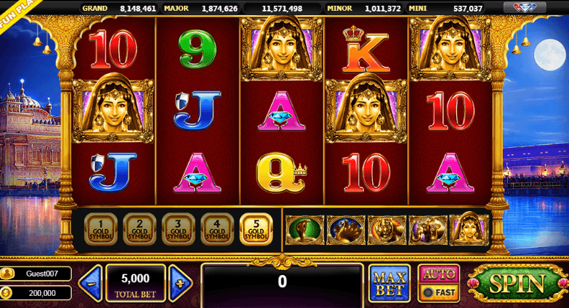
Task: Click the golden cobra symbol icon
Action: click(305, 230)
